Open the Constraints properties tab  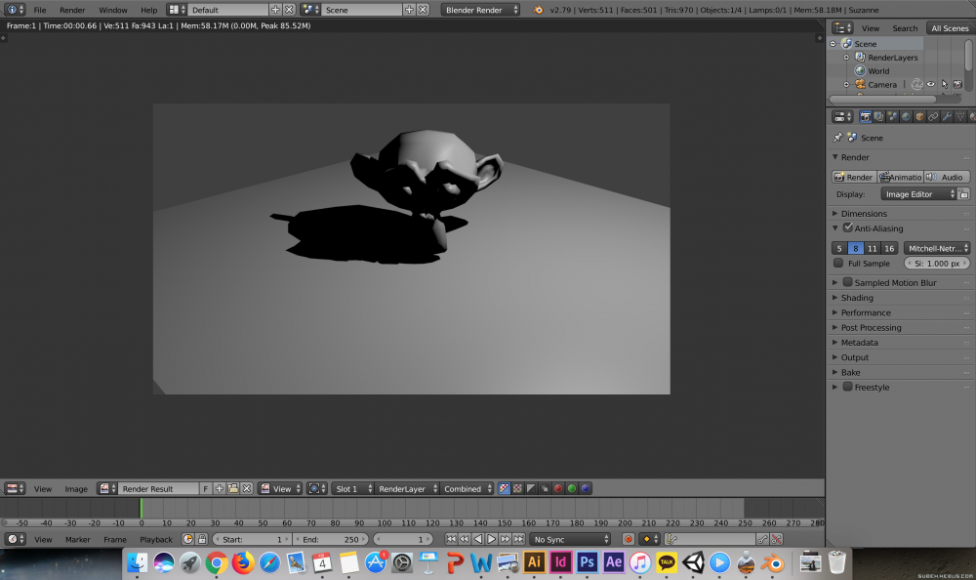[x=934, y=116]
